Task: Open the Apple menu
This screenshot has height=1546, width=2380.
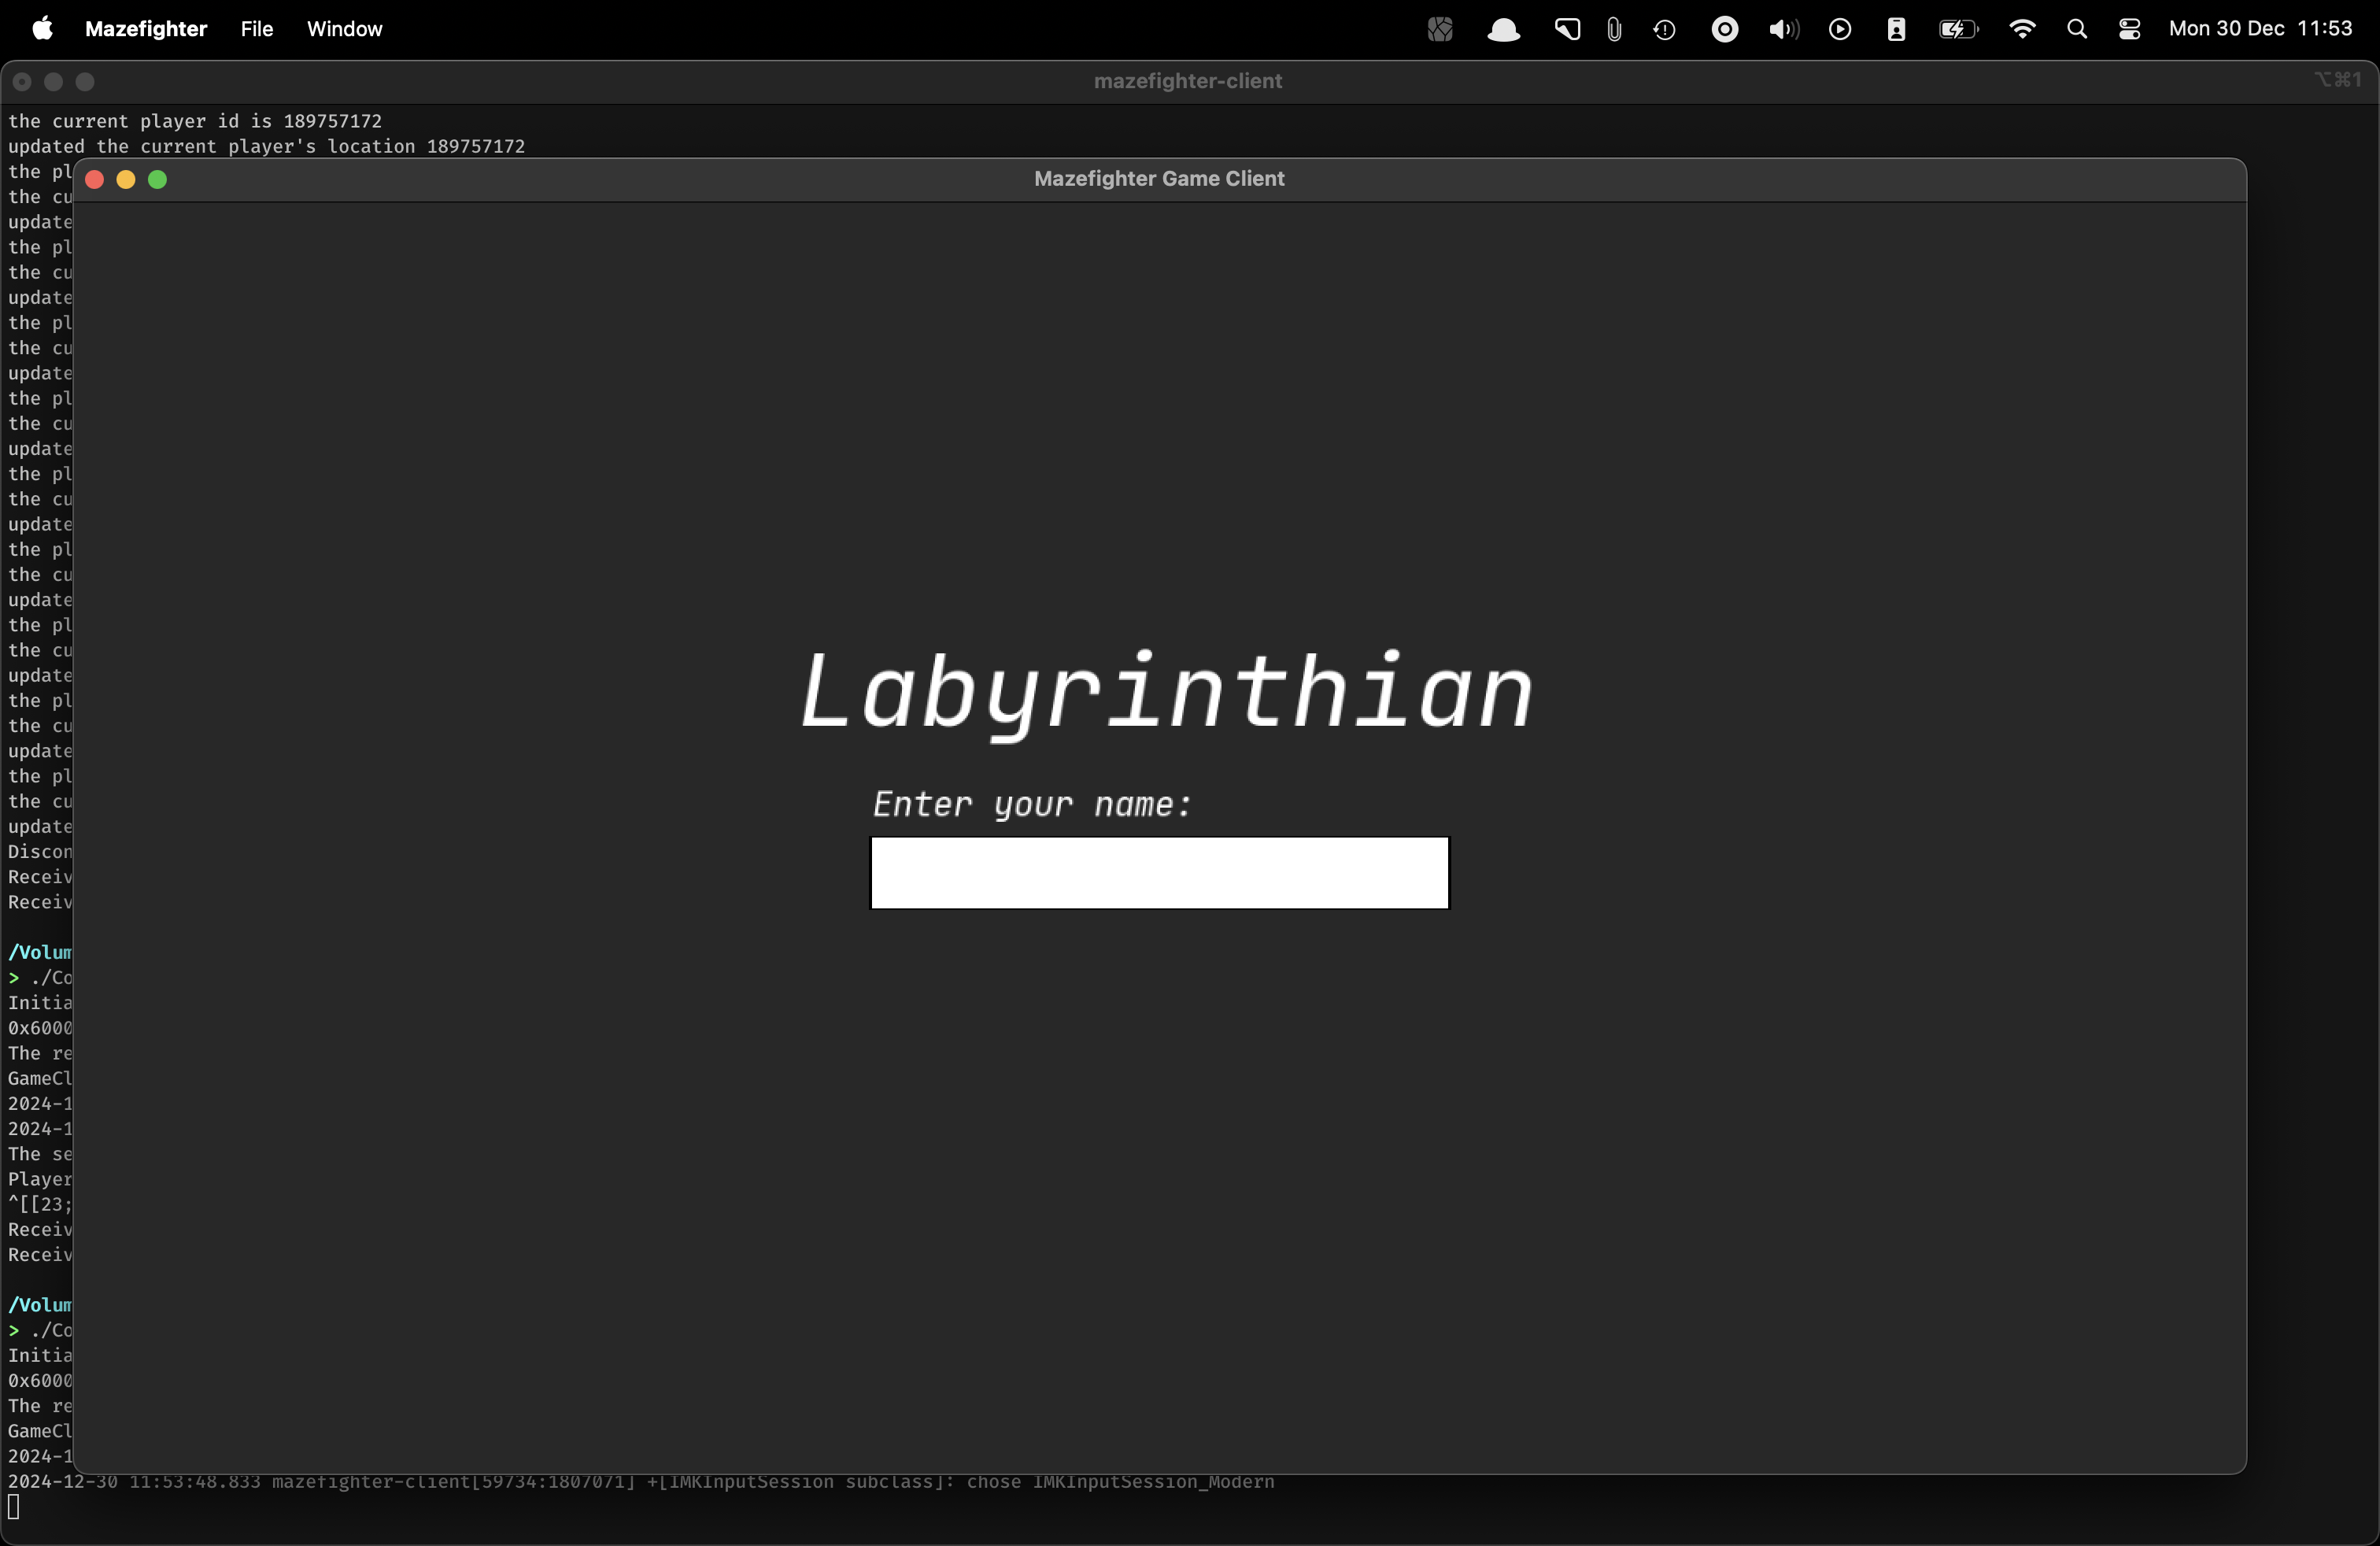Action: coord(42,29)
